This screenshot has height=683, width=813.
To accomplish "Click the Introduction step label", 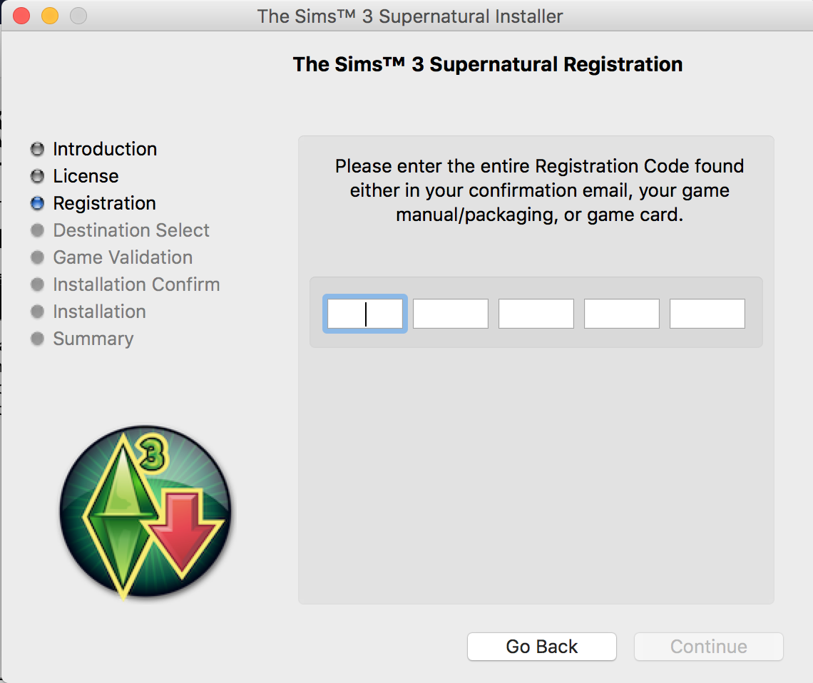I will coord(105,149).
